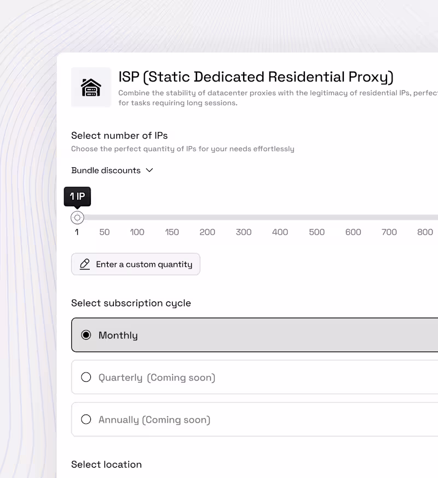Viewport: 438px width, 478px height.
Task: Collapse the Bundle discounts dropdown
Action: (x=112, y=170)
